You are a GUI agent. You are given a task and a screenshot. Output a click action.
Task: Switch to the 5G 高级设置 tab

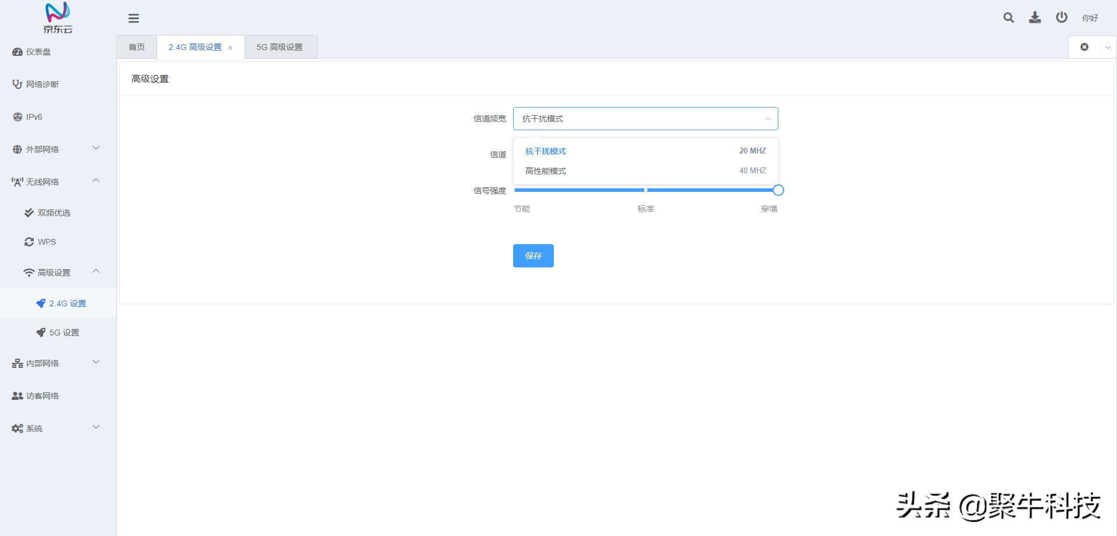tap(280, 47)
